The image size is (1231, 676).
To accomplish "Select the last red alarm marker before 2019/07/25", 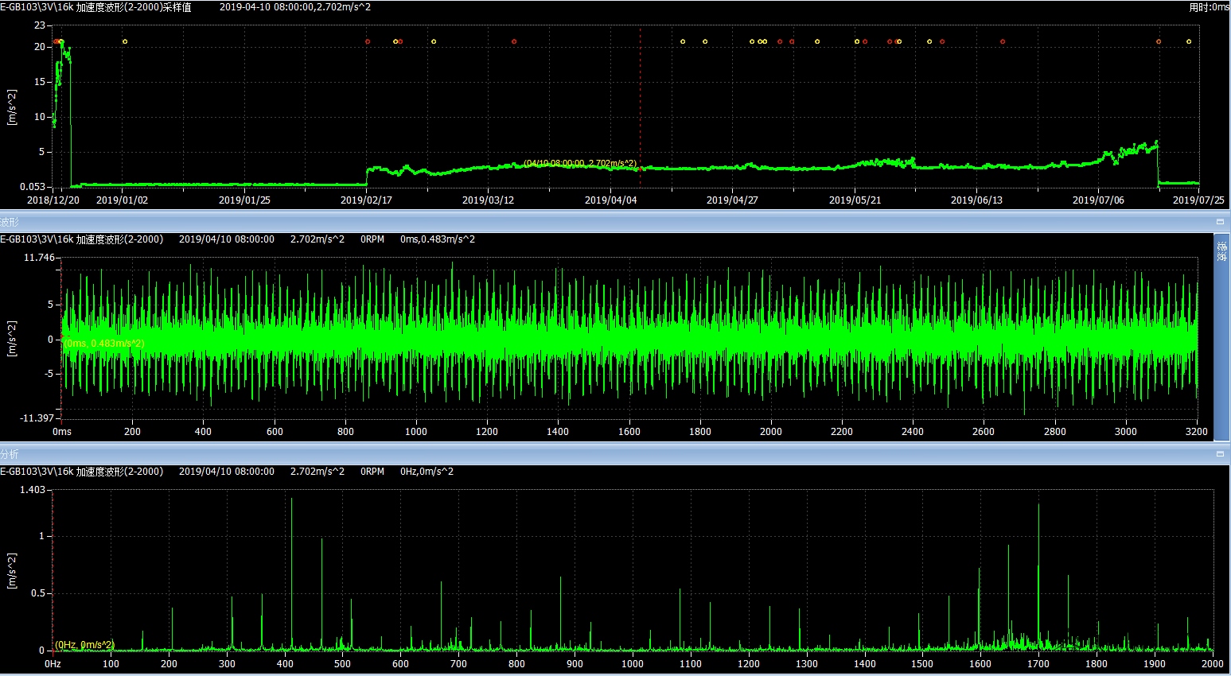I will coord(1159,41).
